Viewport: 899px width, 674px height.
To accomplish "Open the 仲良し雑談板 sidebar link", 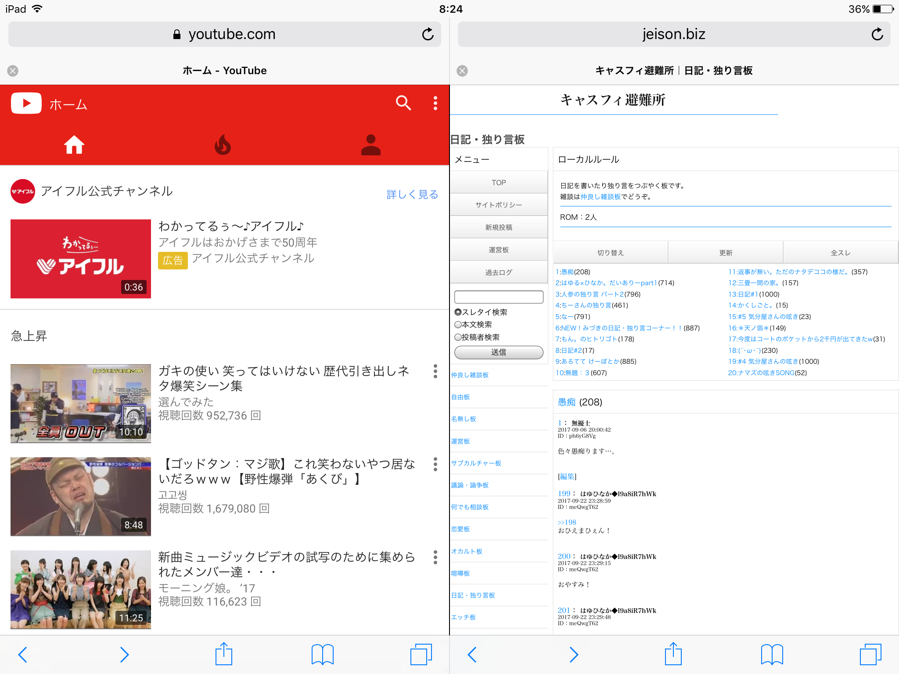I will tap(470, 375).
